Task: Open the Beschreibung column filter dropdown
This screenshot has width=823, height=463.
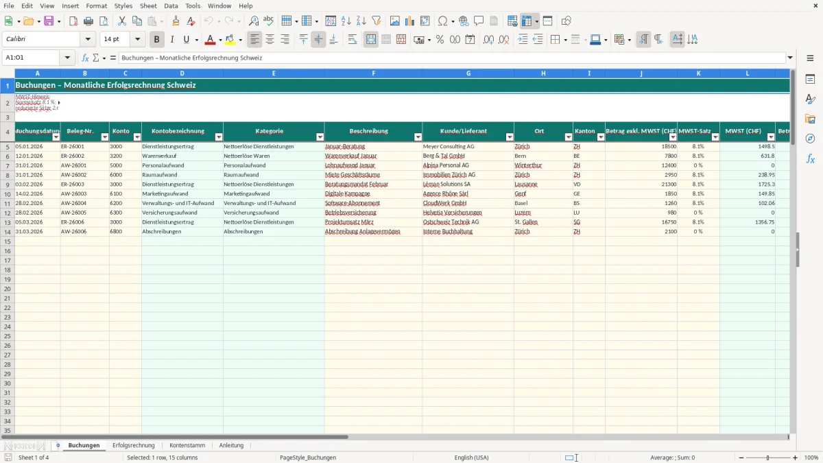Action: 418,137
